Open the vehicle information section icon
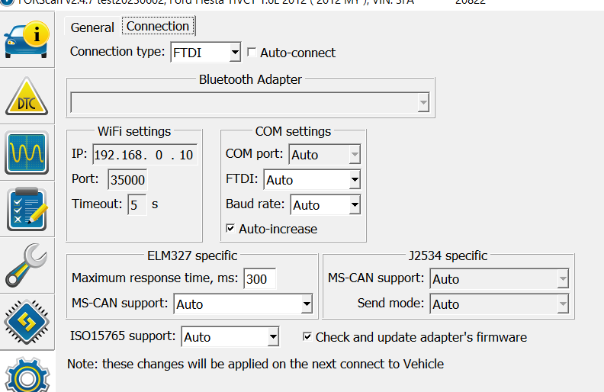This screenshot has width=604, height=392. tap(27, 40)
